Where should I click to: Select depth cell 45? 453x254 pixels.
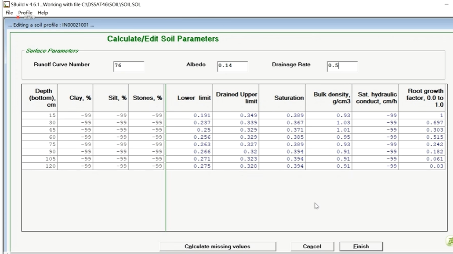(40, 130)
